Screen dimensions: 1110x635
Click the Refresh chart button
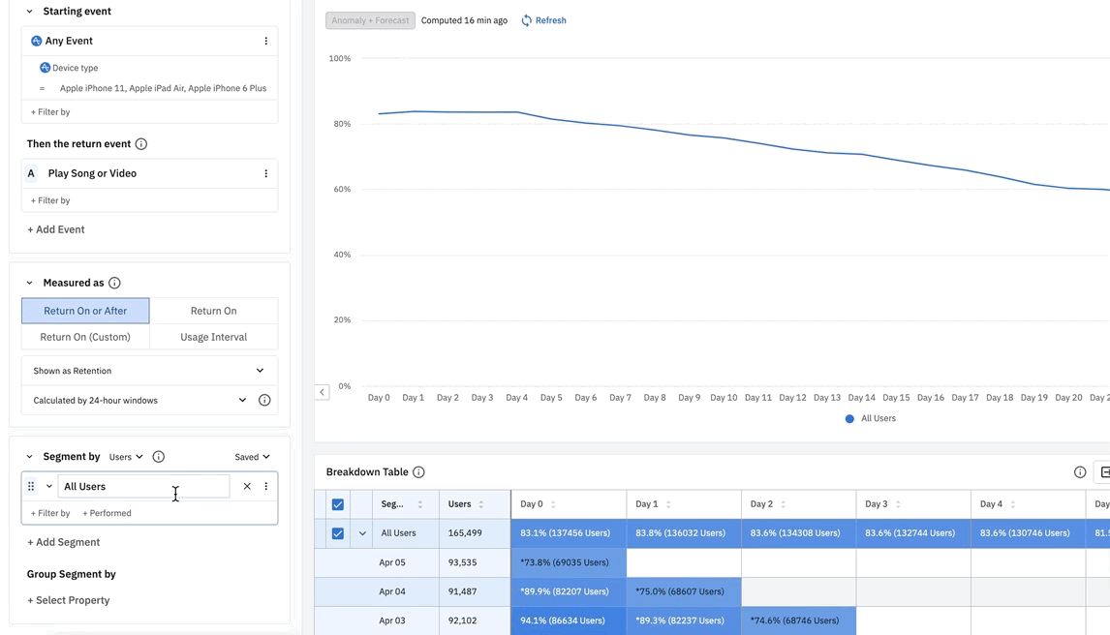tap(543, 20)
